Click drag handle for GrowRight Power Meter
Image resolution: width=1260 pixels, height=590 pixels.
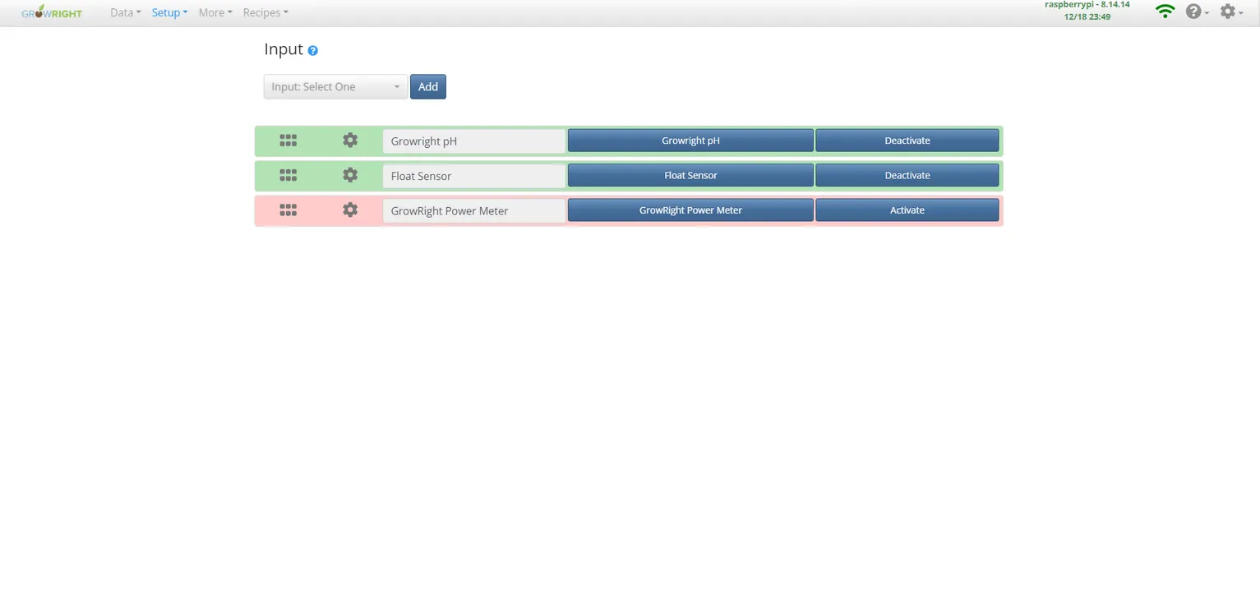(288, 210)
